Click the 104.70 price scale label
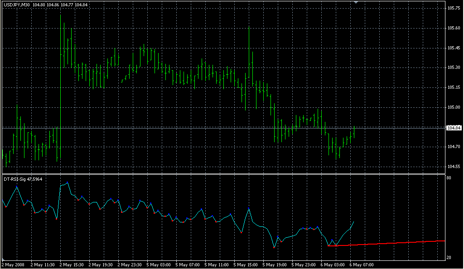This screenshot has width=464, height=269. click(454, 147)
